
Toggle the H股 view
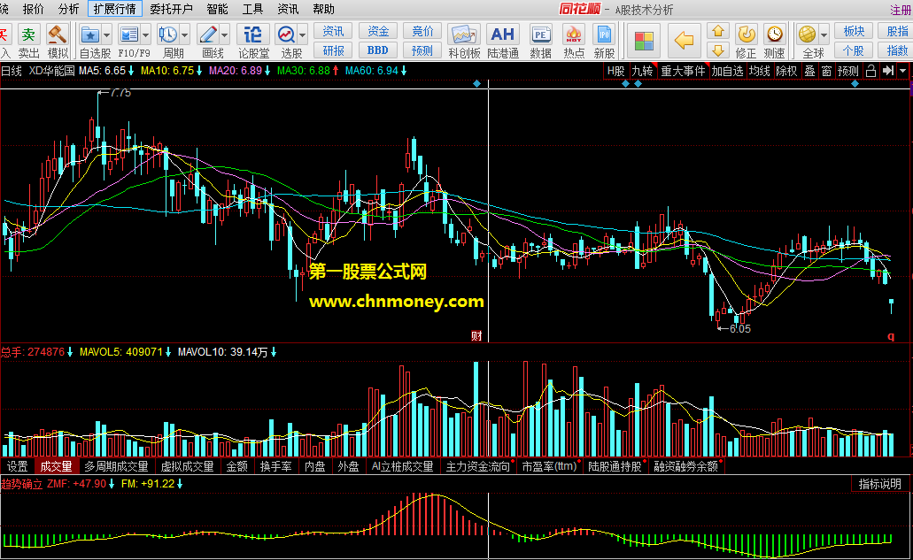pyautogui.click(x=615, y=71)
